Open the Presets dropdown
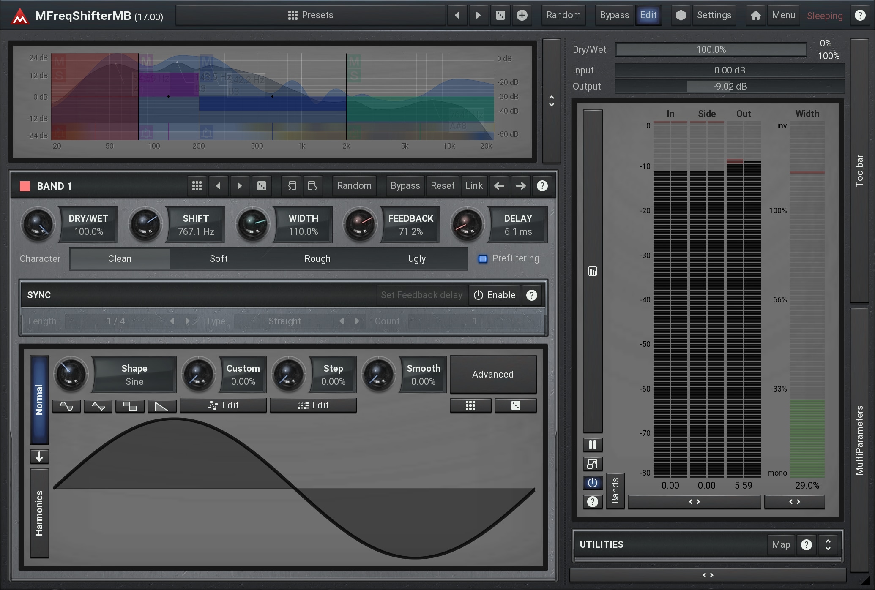This screenshot has height=590, width=875. 311,15
